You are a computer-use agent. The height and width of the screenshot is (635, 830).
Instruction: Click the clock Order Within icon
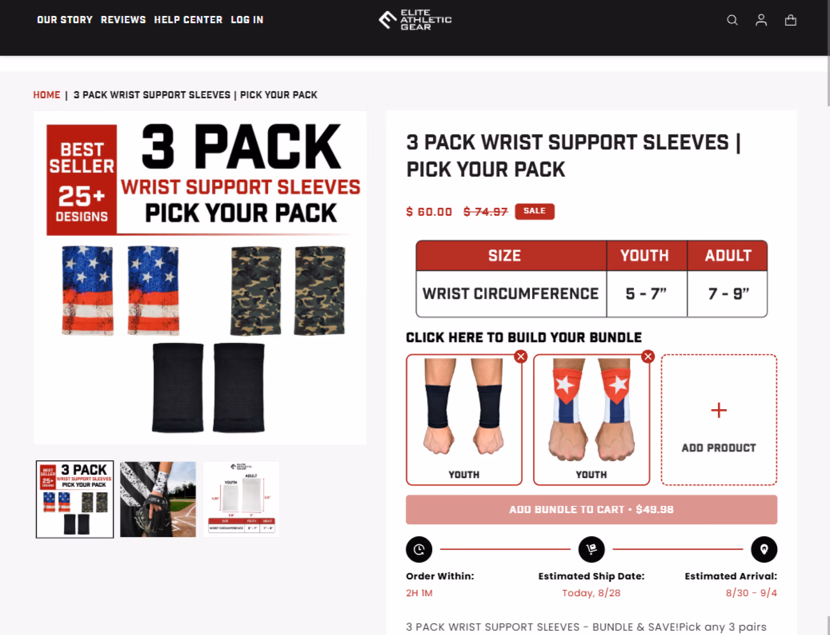coord(419,549)
